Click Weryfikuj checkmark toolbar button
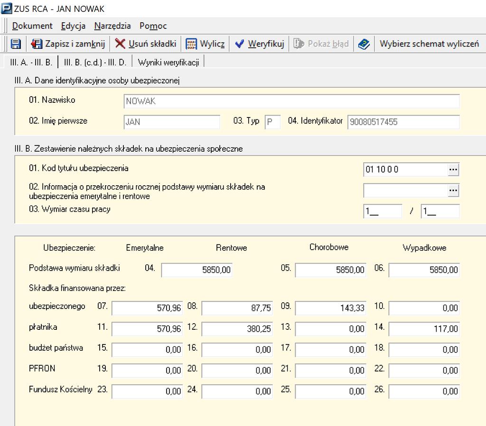Image resolution: width=486 pixels, height=426 pixels. coord(260,44)
